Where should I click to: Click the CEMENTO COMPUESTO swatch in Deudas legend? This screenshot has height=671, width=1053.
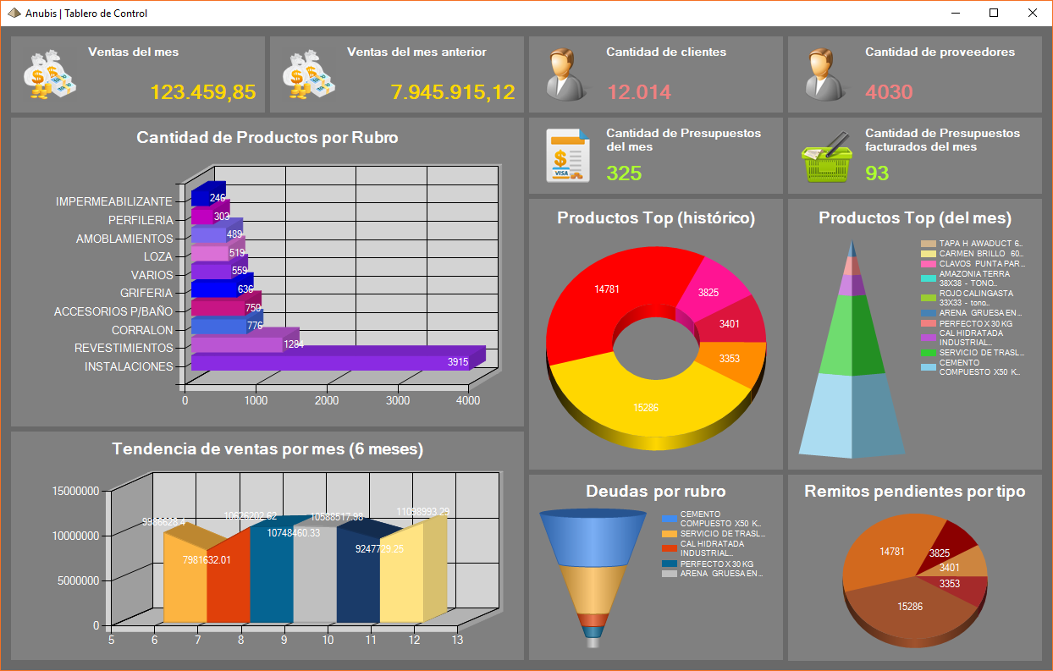click(670, 518)
